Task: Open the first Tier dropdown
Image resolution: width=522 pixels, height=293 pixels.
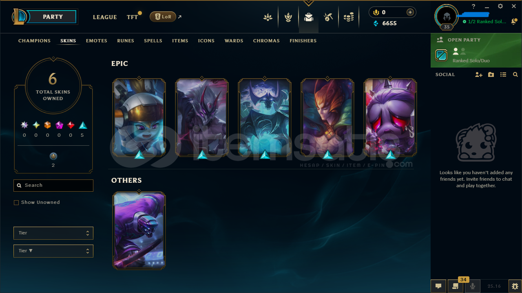Action: coord(53,233)
